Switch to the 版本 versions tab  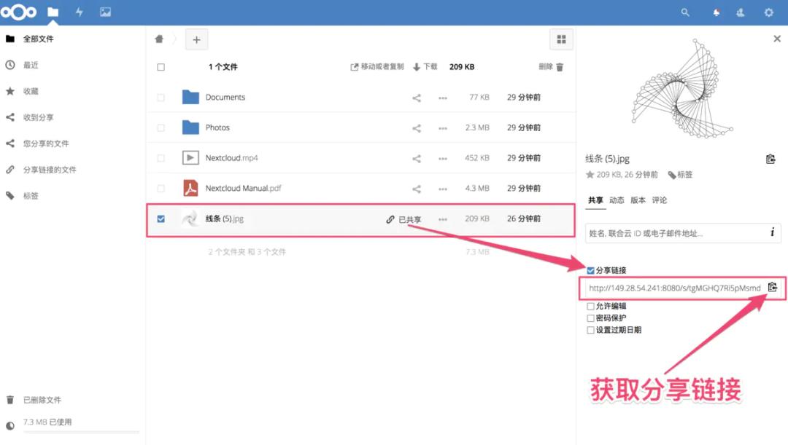tap(636, 200)
